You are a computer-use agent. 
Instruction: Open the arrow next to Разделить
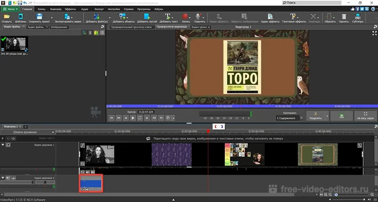click(x=327, y=116)
